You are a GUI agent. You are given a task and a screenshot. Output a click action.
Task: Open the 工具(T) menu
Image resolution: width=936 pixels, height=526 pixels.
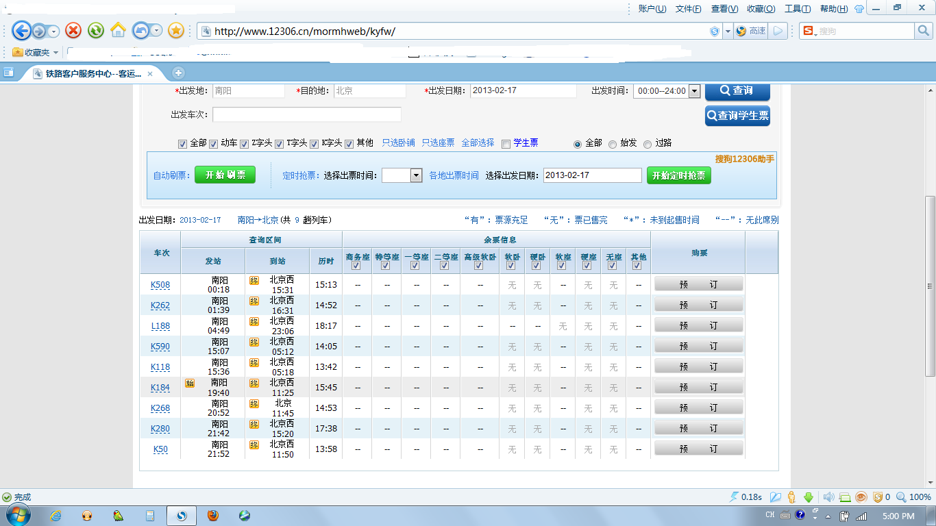797,9
